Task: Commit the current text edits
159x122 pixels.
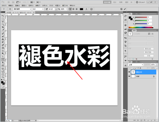Action: 125,9
